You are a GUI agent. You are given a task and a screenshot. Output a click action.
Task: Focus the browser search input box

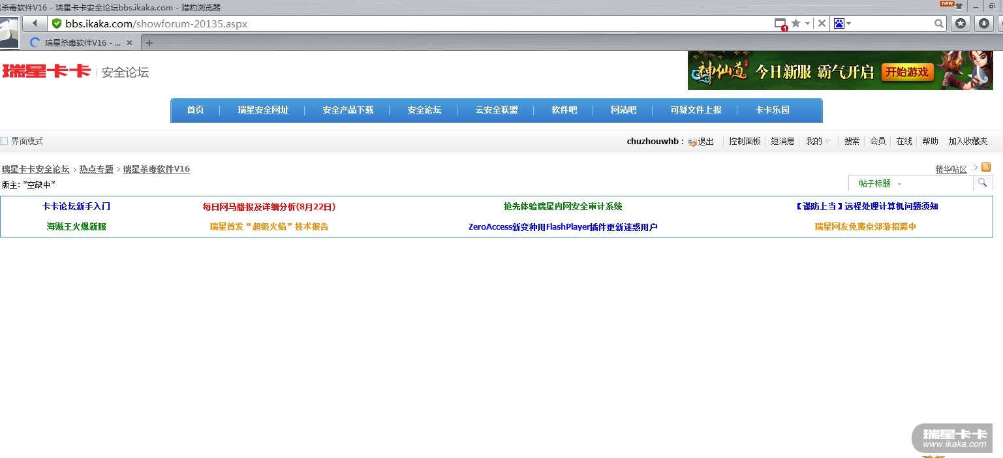click(893, 23)
